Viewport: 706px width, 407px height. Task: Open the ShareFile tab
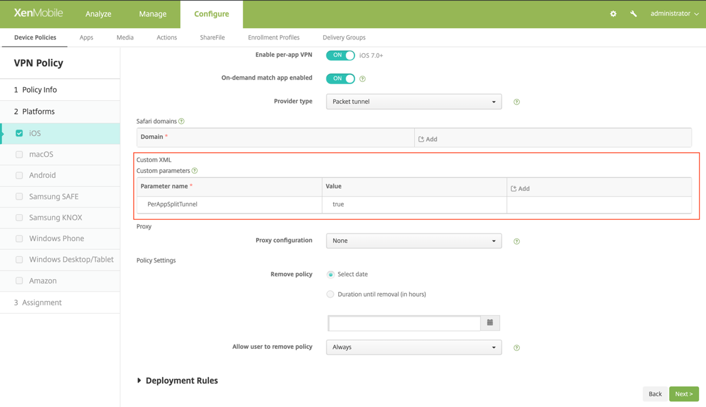213,38
